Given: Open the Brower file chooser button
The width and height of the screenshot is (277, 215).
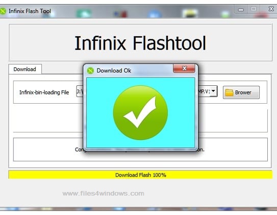Looking at the screenshot, I should click(241, 92).
